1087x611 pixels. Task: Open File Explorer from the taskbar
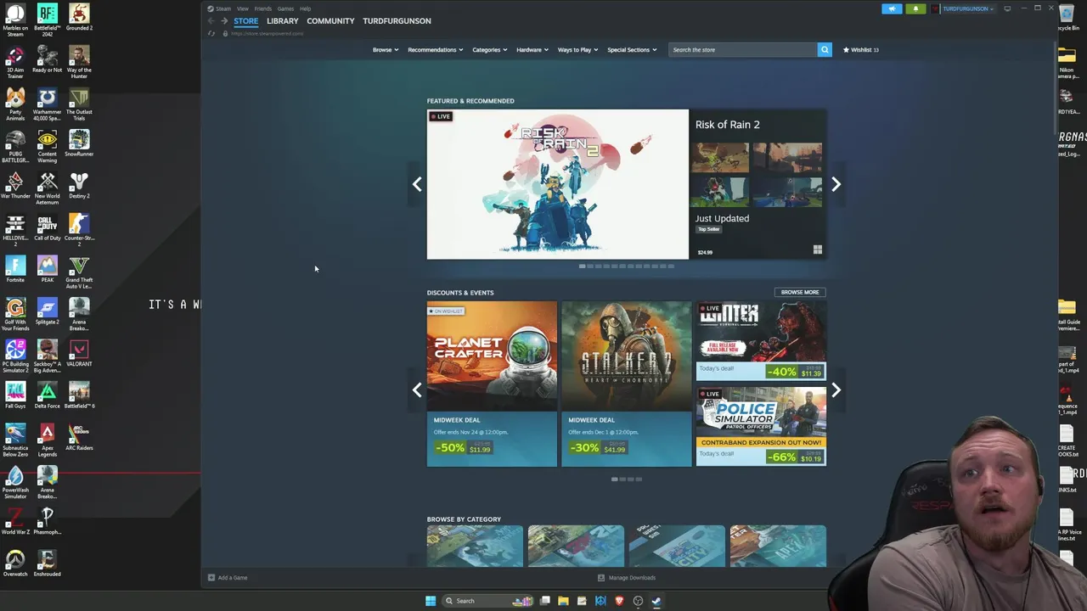tap(563, 601)
